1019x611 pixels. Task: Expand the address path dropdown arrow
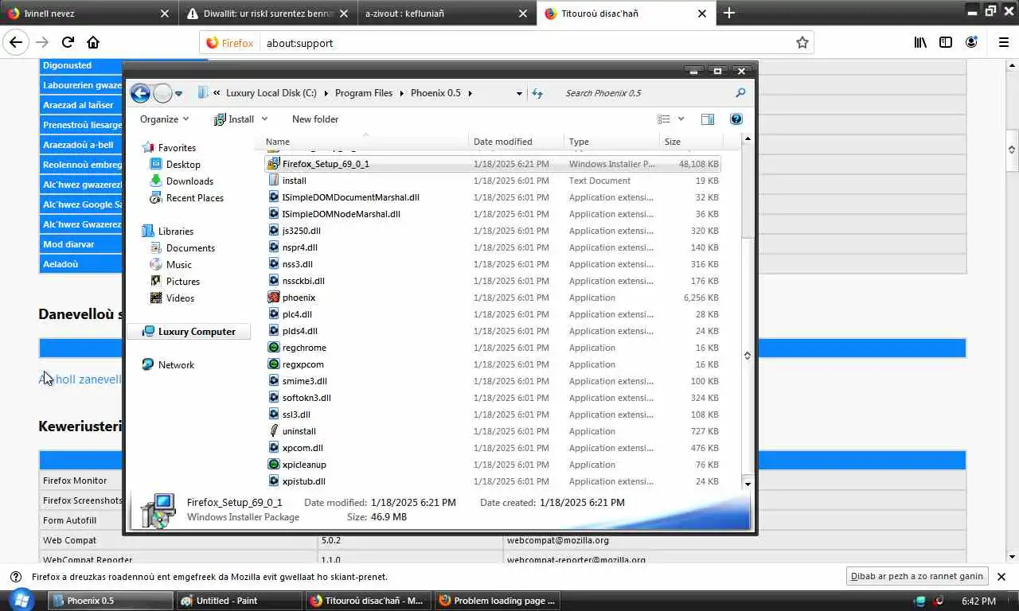tap(519, 93)
